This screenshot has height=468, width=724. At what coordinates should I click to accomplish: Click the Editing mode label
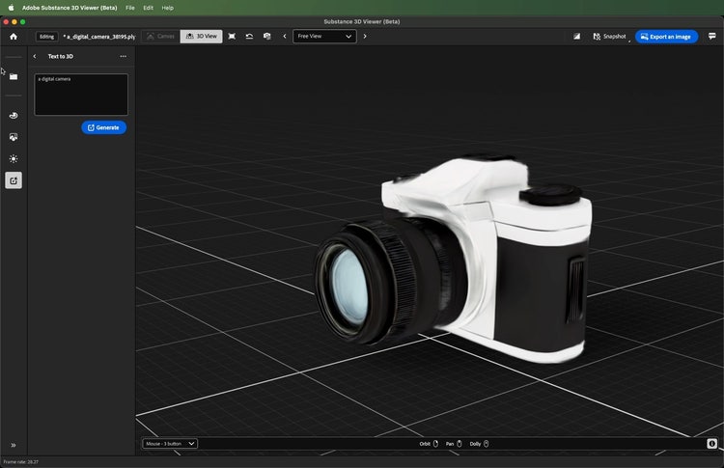(46, 37)
